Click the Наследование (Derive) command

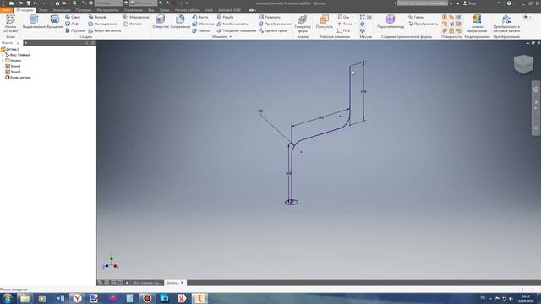(102, 24)
